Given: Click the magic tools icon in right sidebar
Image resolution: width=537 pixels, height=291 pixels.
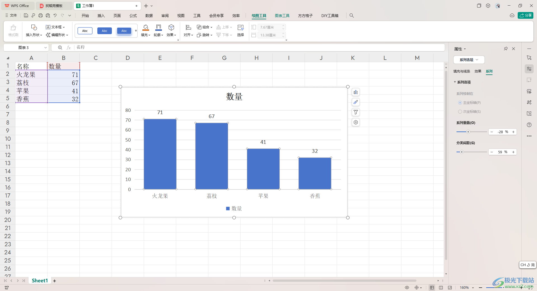Looking at the screenshot, I should coord(529,102).
